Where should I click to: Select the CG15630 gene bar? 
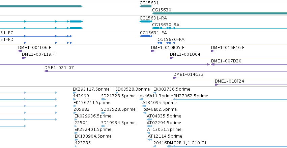220,13
